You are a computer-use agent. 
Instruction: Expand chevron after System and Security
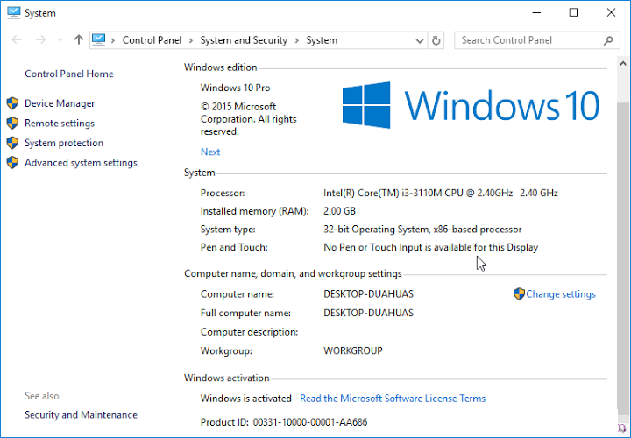click(x=297, y=40)
